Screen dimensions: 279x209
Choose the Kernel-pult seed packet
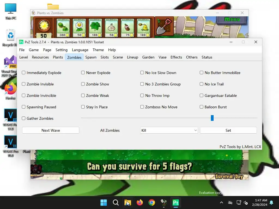point(144,28)
